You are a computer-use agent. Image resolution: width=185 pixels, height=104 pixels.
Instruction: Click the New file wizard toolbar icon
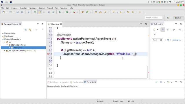(3, 12)
